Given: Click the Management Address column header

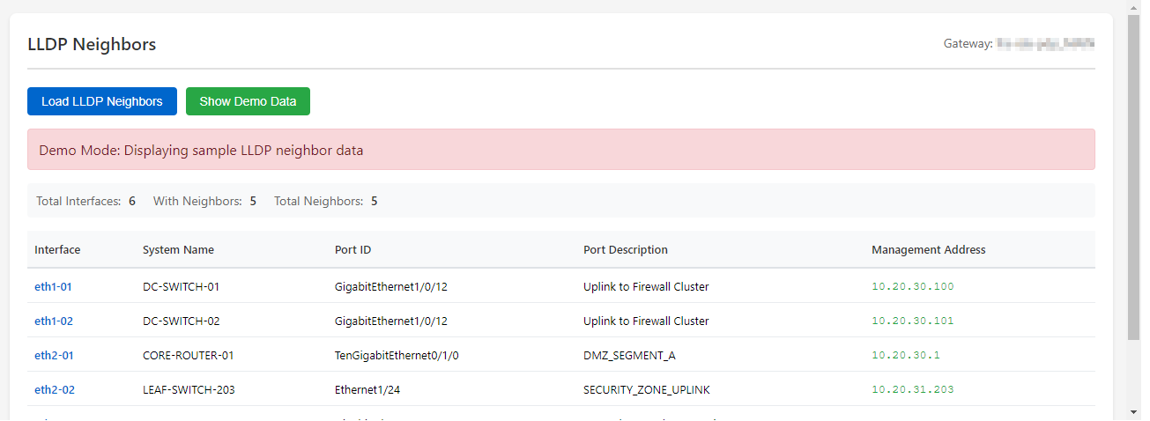Looking at the screenshot, I should 928,249.
